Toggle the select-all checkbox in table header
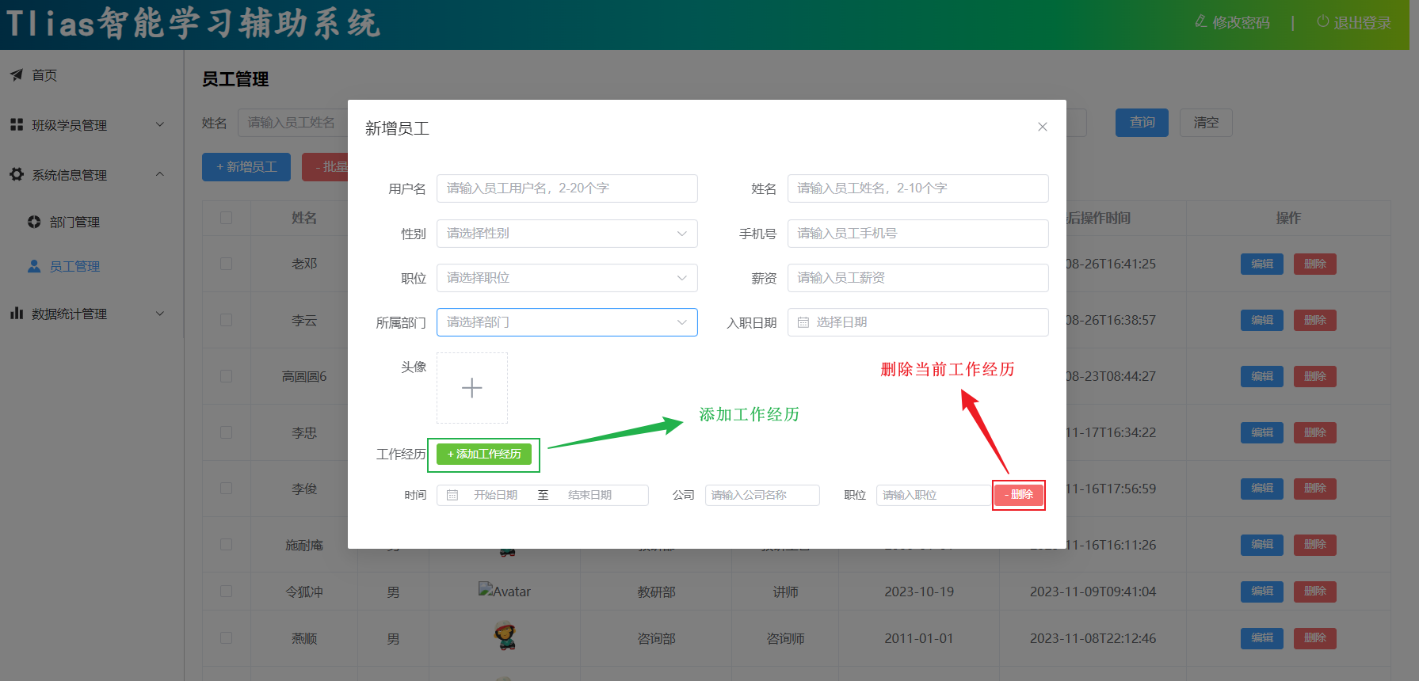 (227, 218)
